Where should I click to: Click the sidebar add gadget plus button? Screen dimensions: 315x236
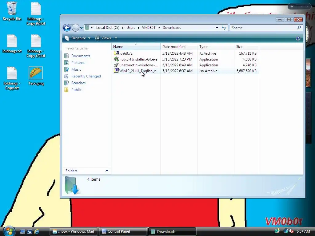292,6
